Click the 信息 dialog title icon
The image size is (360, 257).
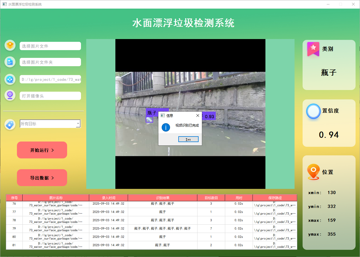tap(163, 115)
